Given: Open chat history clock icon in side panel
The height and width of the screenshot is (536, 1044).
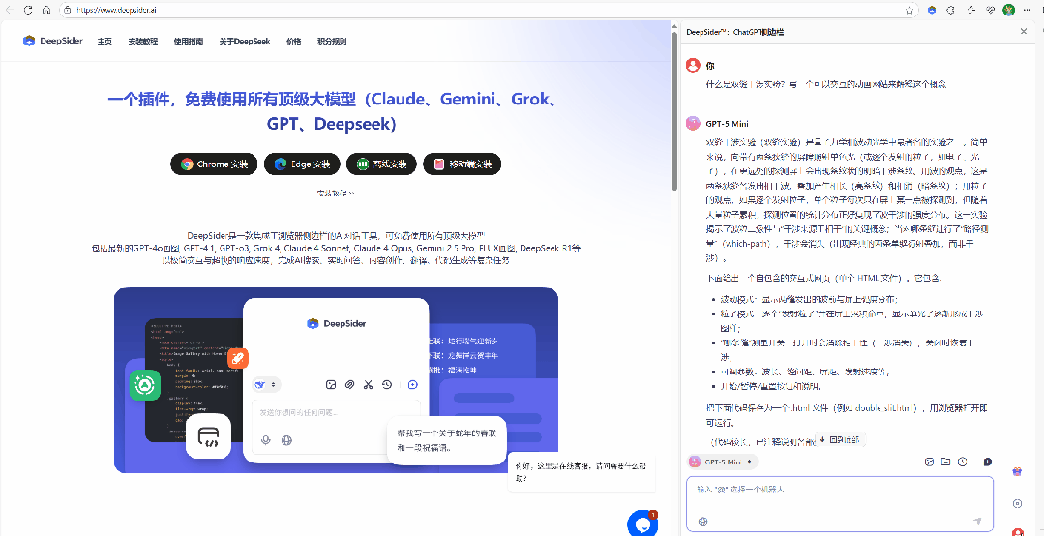Looking at the screenshot, I should [963, 462].
